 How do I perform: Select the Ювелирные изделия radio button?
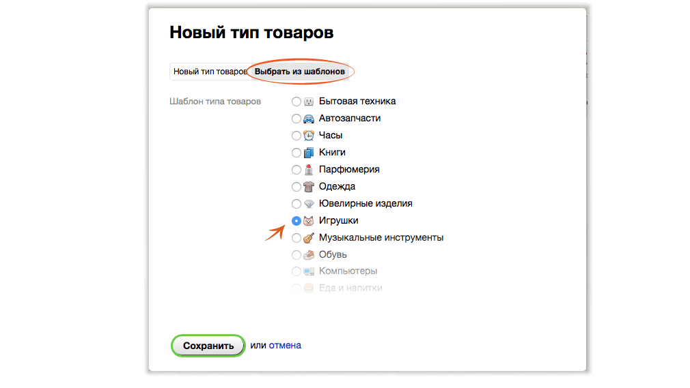[x=296, y=204]
